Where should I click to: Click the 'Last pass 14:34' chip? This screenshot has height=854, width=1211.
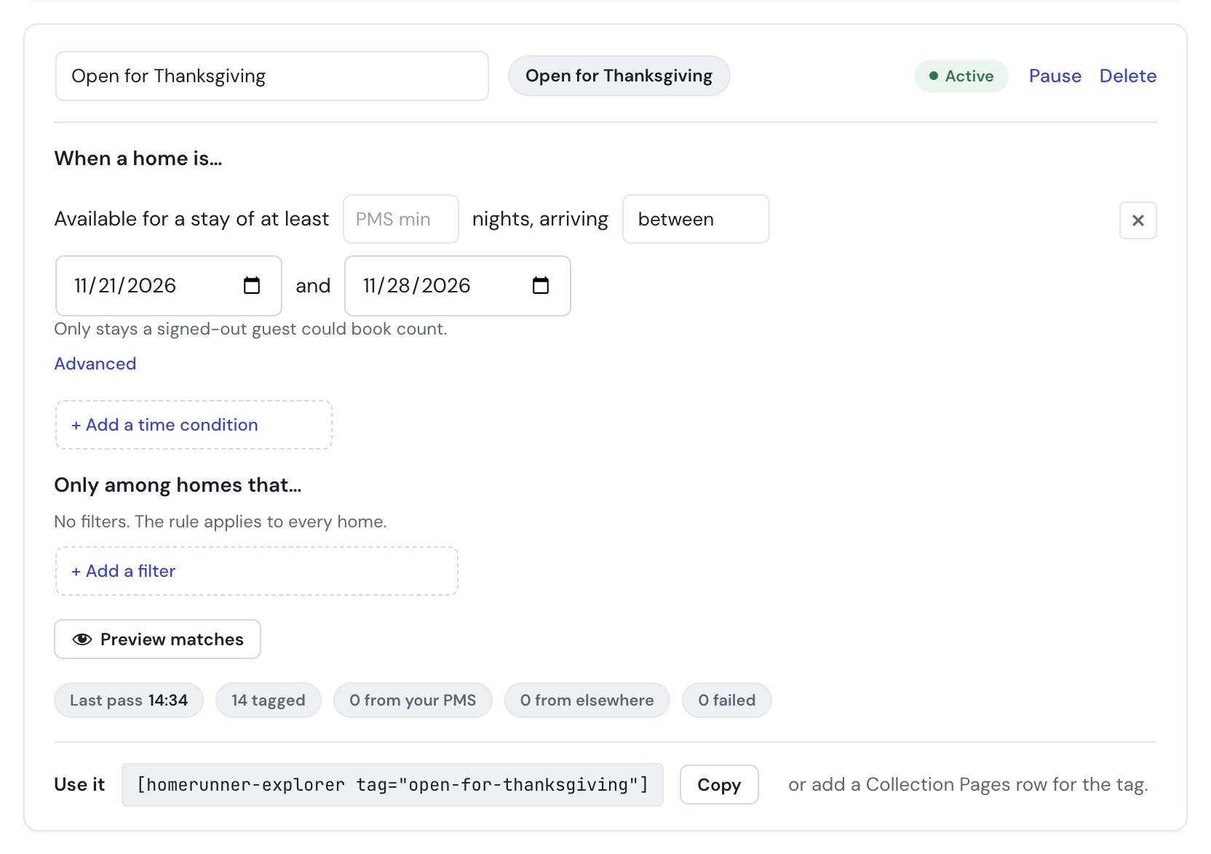pos(129,701)
